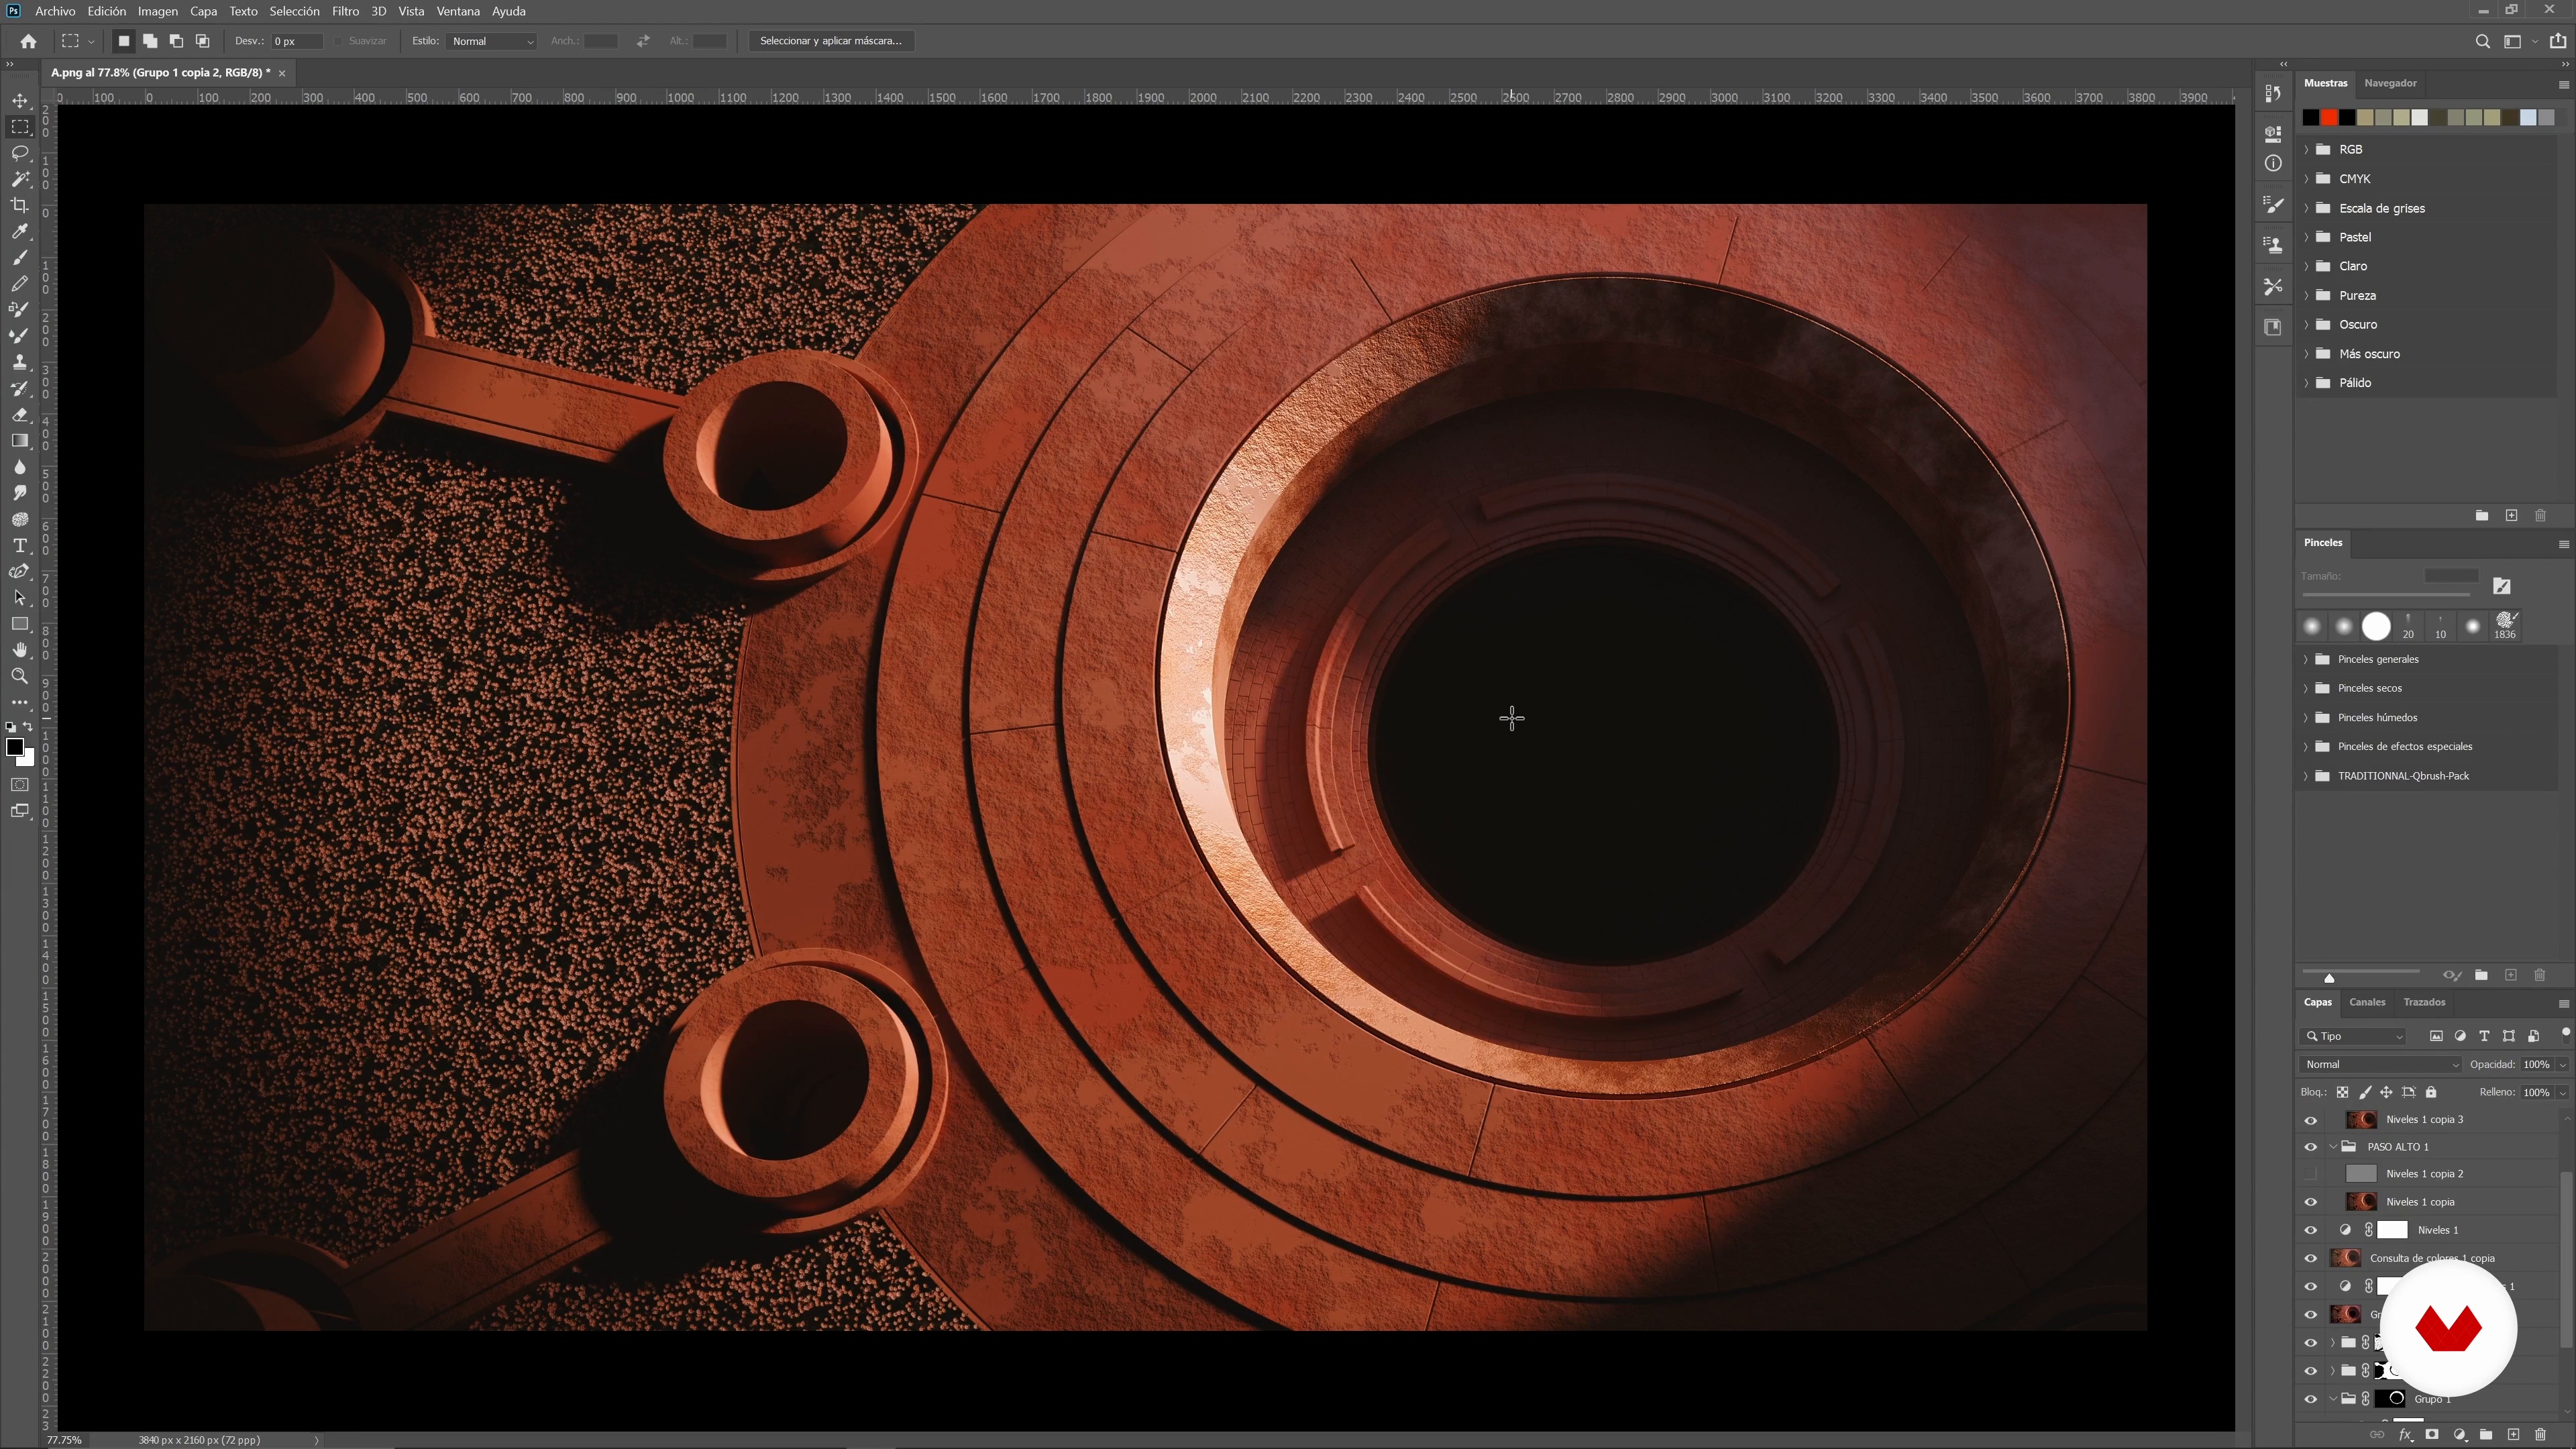
Task: Click the Desv. feather input field
Action: [x=297, y=41]
